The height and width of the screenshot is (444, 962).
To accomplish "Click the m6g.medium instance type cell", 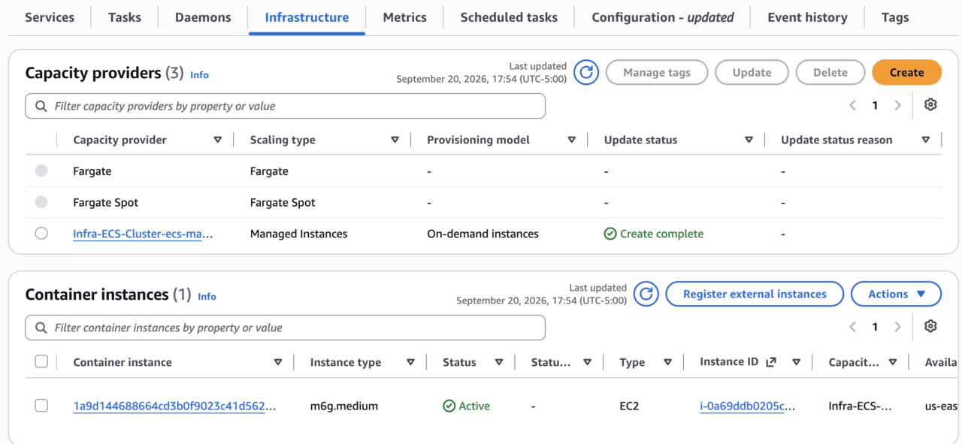I will coord(344,406).
